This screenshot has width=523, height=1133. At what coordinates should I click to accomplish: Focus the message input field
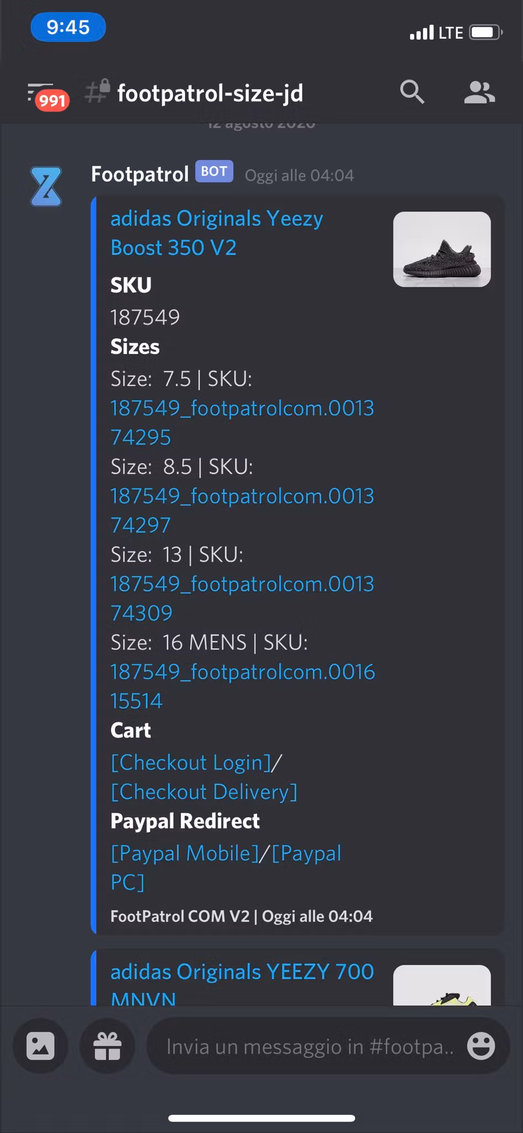click(310, 1046)
